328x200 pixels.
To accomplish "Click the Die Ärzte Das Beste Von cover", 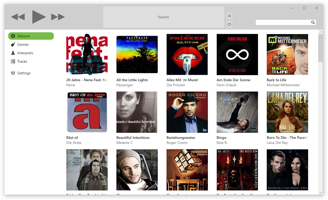I will [237, 170].
